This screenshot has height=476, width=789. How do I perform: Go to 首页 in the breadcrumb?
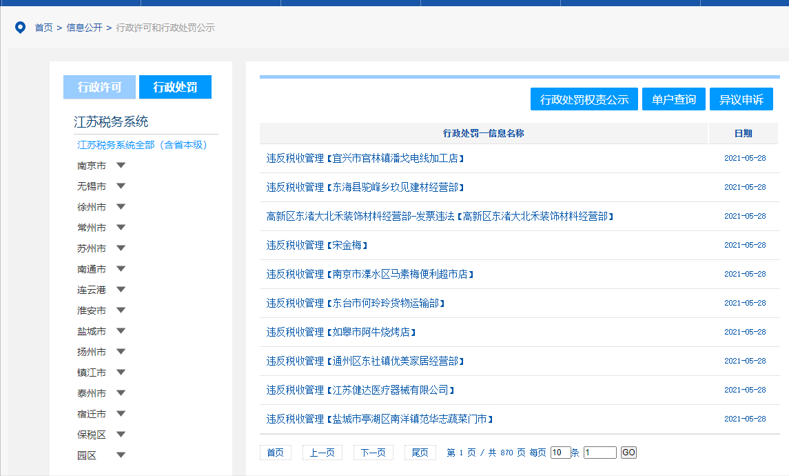[44, 28]
